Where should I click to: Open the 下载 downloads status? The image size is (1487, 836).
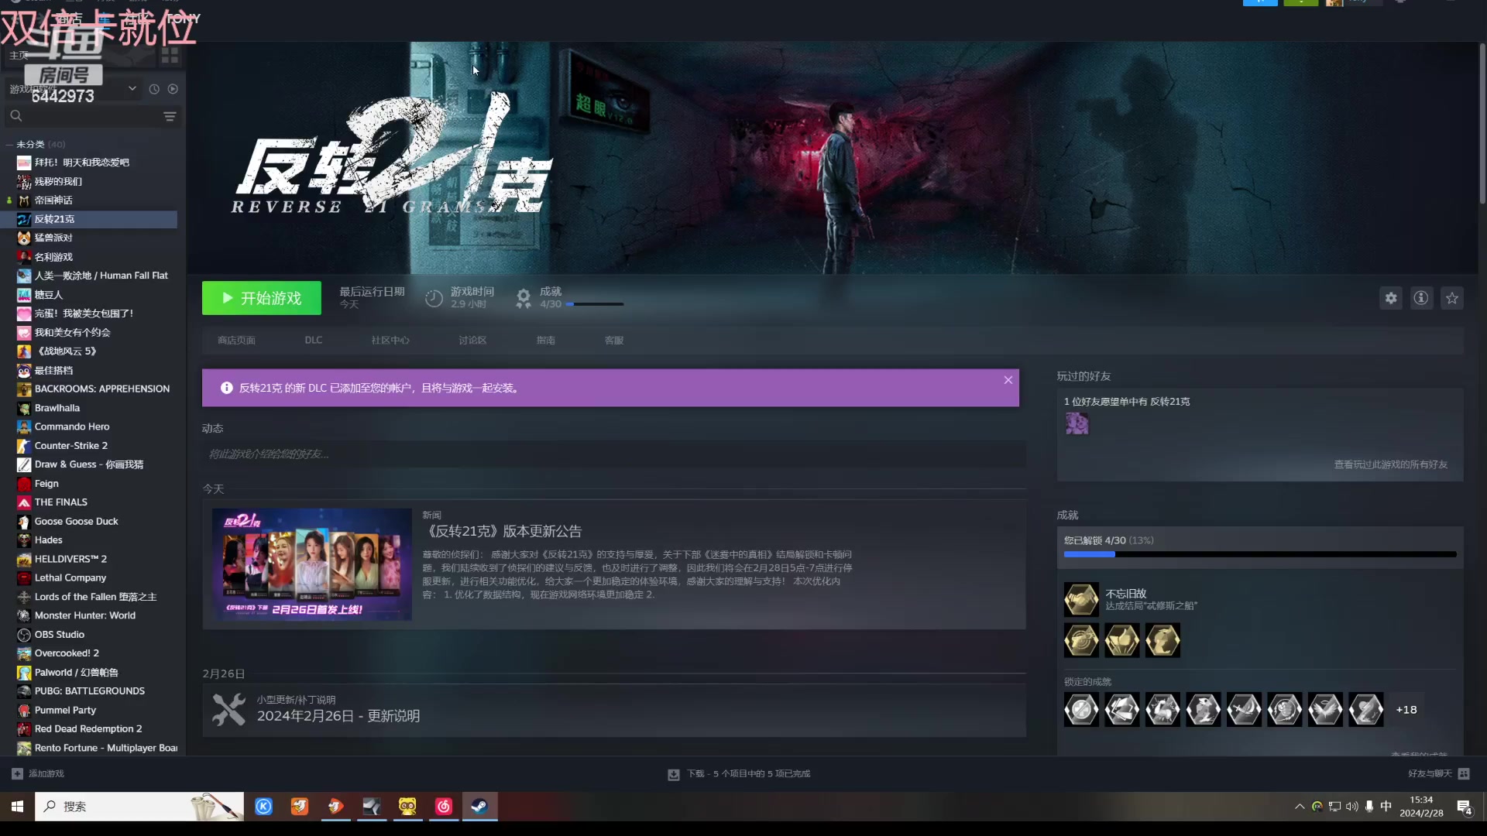pos(740,774)
